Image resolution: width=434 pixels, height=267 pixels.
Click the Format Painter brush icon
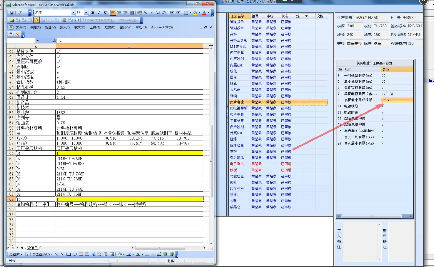pos(20,12)
